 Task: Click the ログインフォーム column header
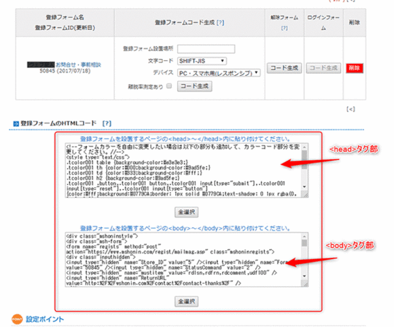[x=323, y=22]
